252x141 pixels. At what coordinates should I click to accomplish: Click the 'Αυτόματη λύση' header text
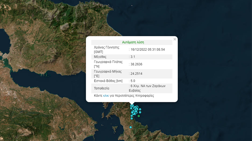tap(133, 42)
